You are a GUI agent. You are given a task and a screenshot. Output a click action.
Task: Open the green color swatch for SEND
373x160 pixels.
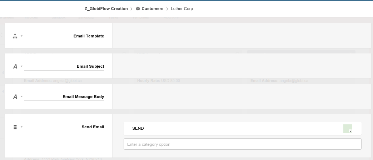click(x=348, y=129)
